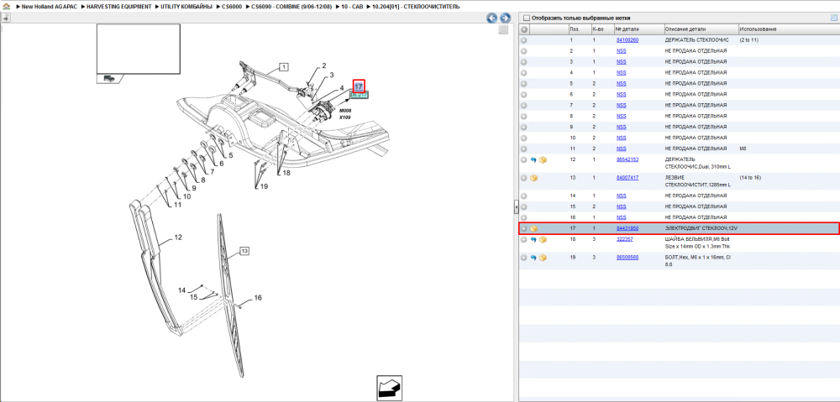Click the round add button in row 11
Screen dimensions: 840x402
[x=524, y=149]
